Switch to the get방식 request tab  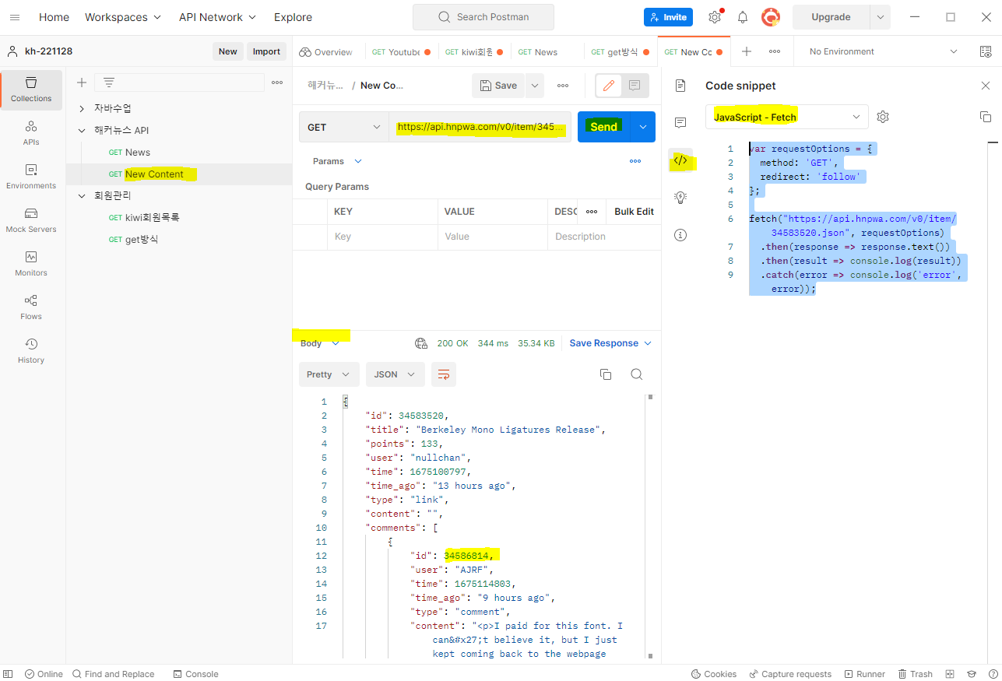click(621, 52)
